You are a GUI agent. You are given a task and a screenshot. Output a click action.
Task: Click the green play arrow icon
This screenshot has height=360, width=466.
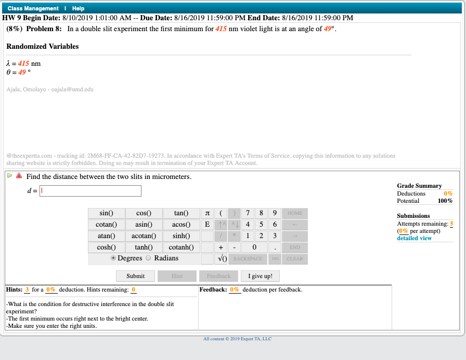[x=9, y=176]
